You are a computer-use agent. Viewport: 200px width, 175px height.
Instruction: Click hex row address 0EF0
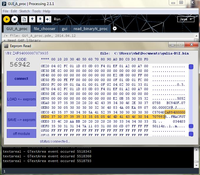(x=45, y=126)
